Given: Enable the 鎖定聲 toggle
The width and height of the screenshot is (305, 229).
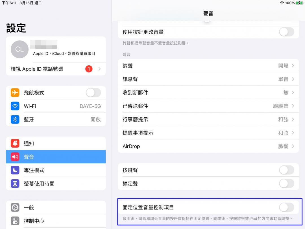Looking at the screenshot, I should [x=286, y=183].
